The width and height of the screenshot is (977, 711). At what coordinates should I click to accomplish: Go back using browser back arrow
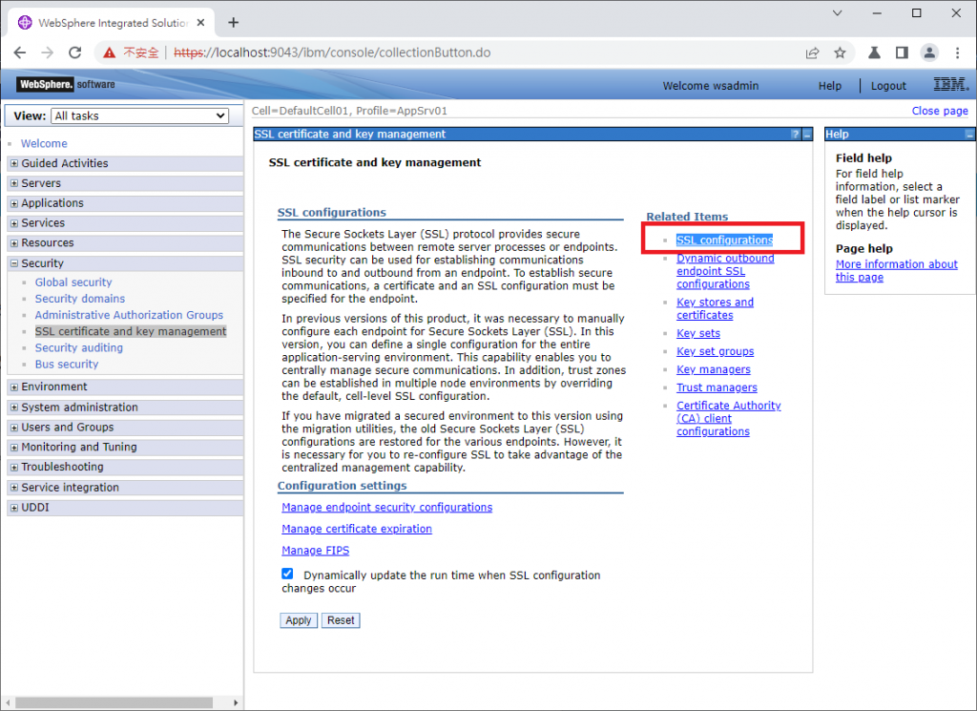tap(20, 52)
